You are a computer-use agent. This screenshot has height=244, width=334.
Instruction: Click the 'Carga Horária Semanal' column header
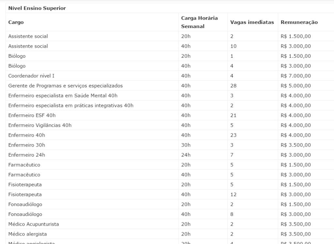click(199, 22)
